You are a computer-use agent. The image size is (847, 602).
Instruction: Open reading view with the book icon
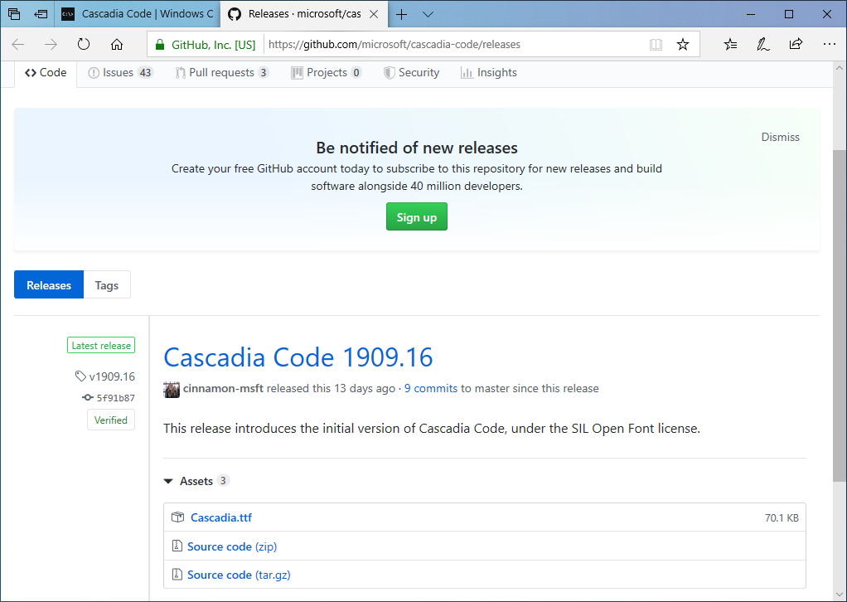point(656,44)
